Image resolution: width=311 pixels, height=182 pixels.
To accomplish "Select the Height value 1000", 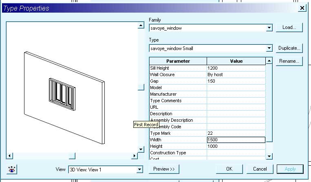I will point(236,146).
